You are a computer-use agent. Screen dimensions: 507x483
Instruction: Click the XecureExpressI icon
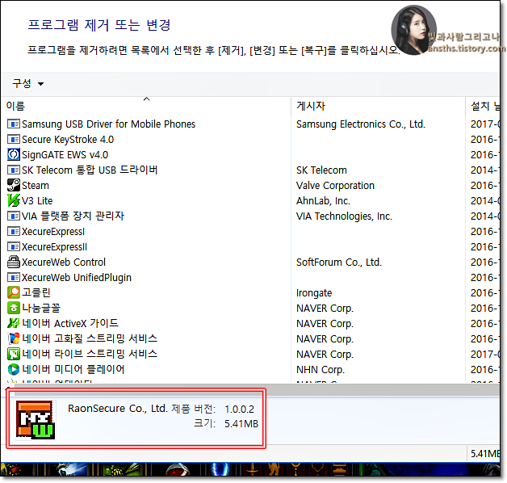pyautogui.click(x=14, y=231)
